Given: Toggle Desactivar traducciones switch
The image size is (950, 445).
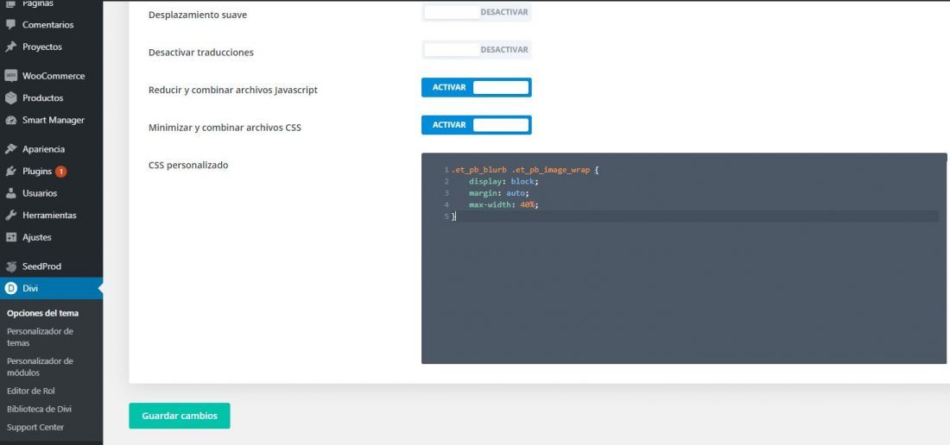Looking at the screenshot, I should click(x=476, y=49).
